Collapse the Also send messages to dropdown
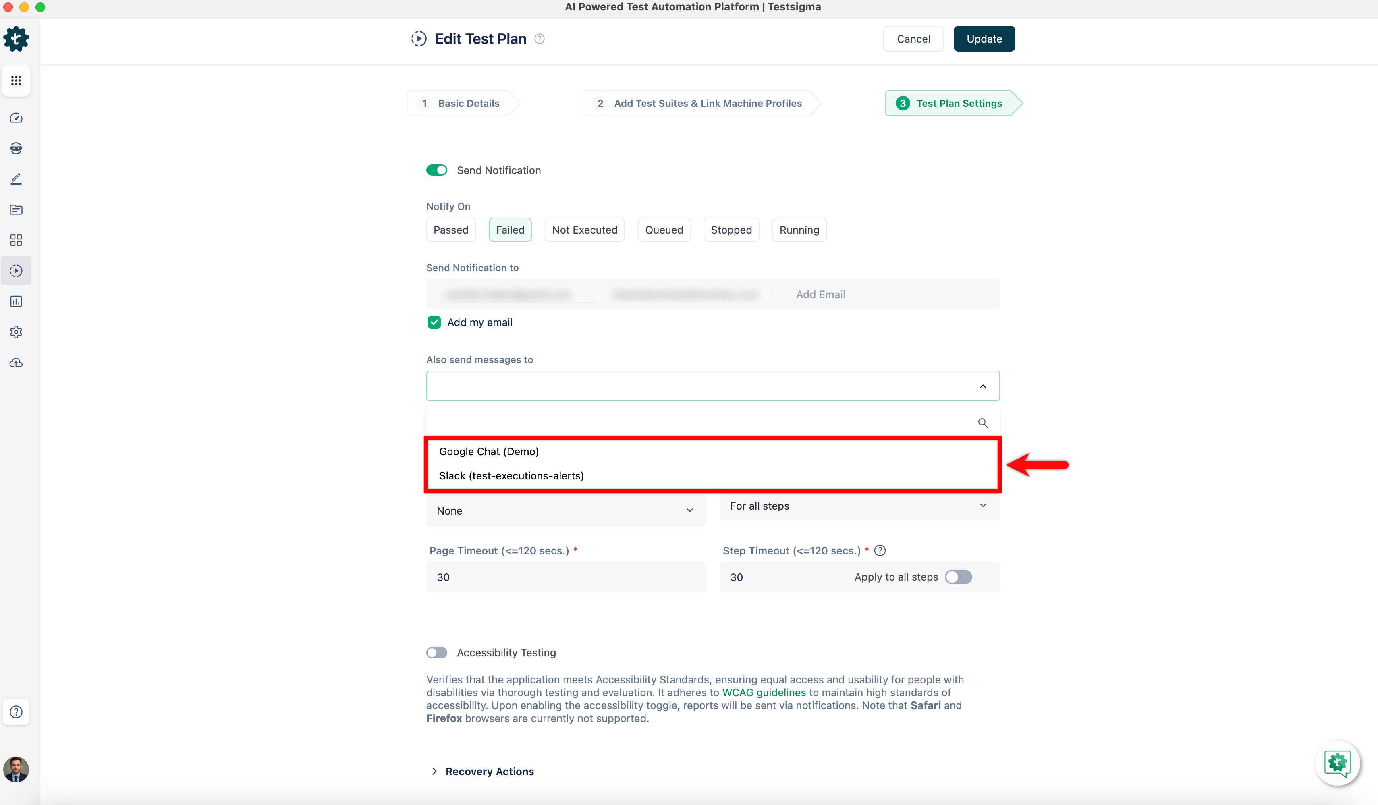 pos(983,386)
